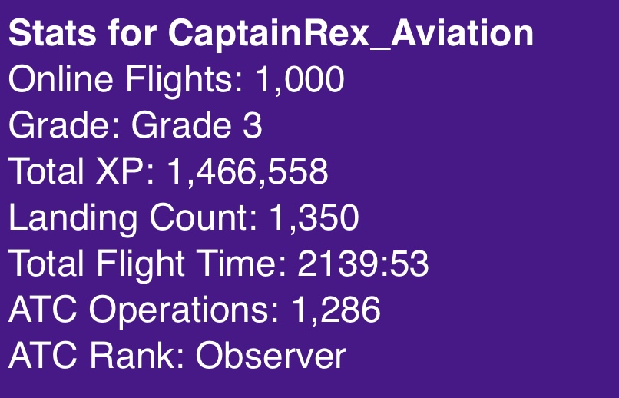Viewport: 619px width, 398px height.
Task: Click the 'Stats for CaptainRex_Aviation' heading
Action: [271, 34]
